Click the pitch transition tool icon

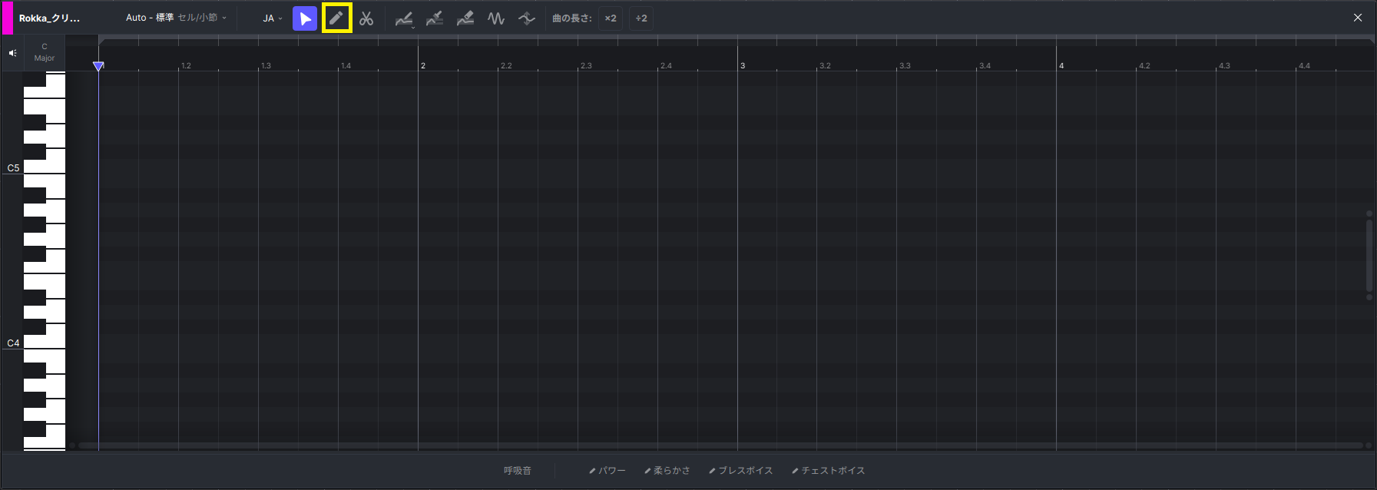pos(527,18)
